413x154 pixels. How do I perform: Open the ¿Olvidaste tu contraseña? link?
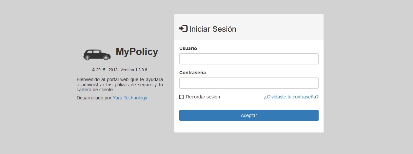click(291, 97)
